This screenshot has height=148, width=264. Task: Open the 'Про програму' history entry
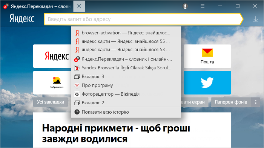coord(126,85)
